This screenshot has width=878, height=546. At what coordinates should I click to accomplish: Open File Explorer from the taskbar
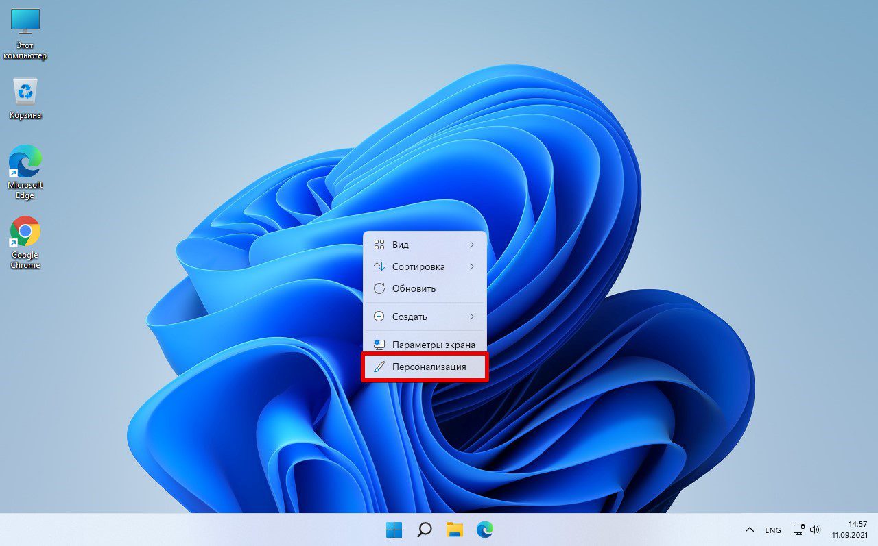point(455,530)
